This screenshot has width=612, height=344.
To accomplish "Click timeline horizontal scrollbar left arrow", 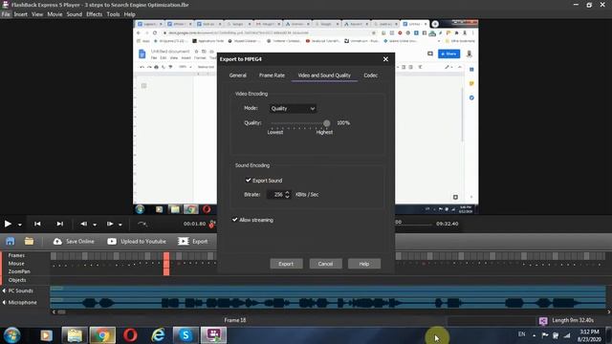I will (x=54, y=312).
